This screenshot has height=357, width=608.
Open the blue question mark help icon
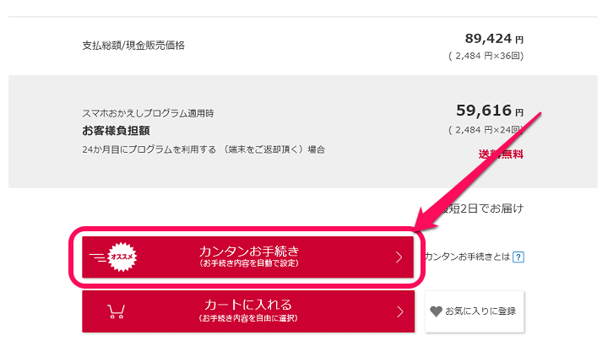coord(518,257)
